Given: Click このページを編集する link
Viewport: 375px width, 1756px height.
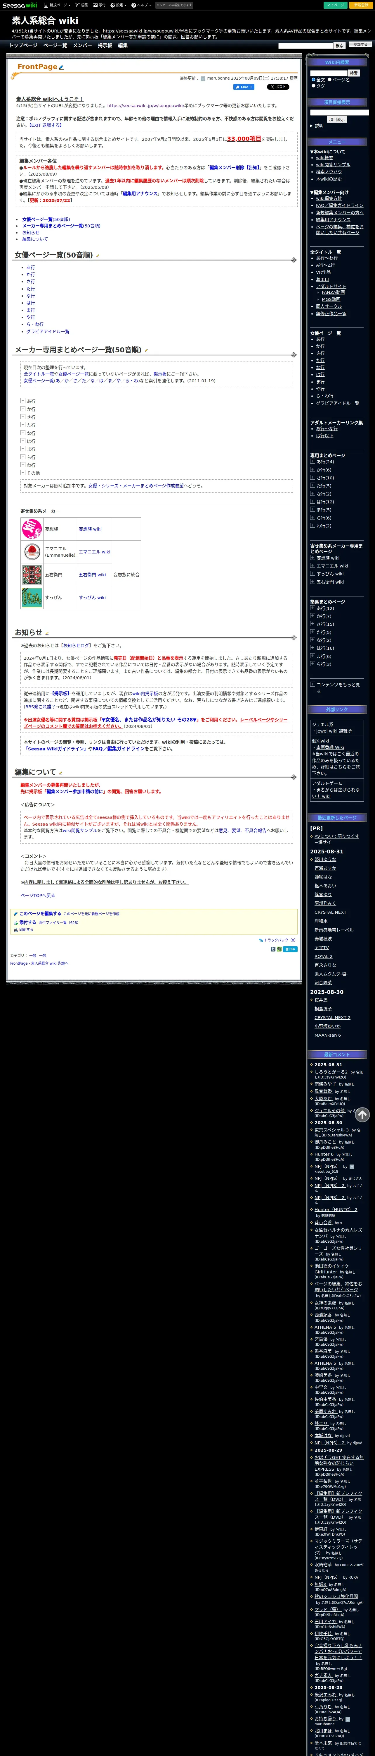Looking at the screenshot, I should click(39, 913).
